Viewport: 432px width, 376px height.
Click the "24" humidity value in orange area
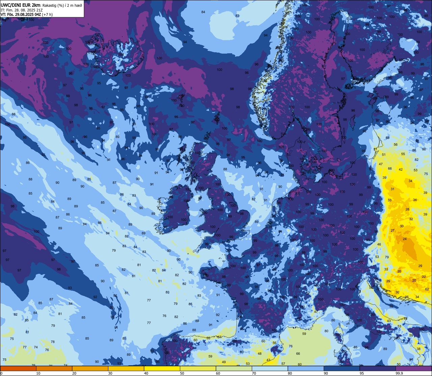click(405, 239)
